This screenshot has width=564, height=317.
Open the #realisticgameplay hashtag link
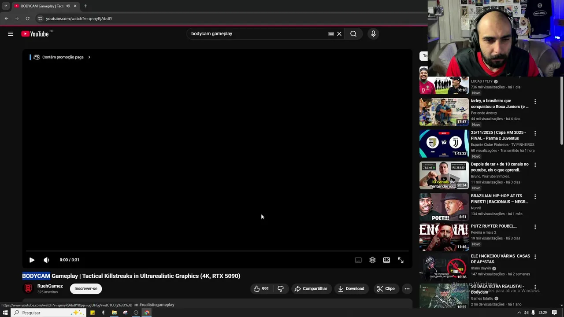(x=157, y=305)
